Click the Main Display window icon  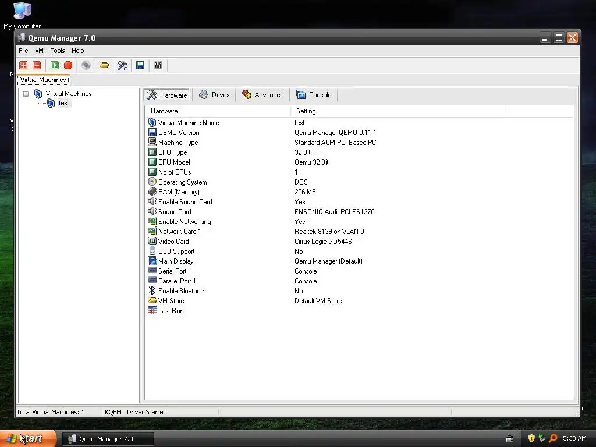tap(152, 261)
